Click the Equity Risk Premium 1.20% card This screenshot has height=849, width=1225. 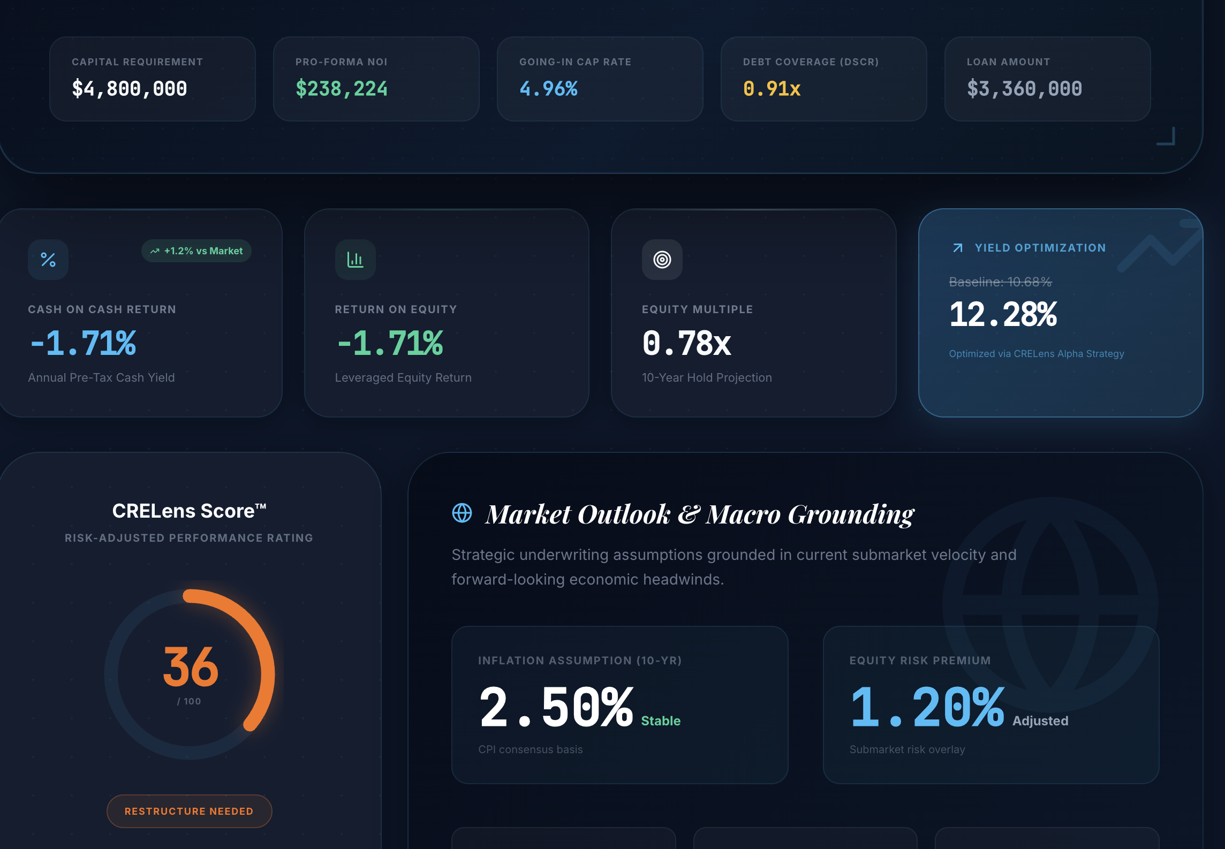tap(990, 704)
